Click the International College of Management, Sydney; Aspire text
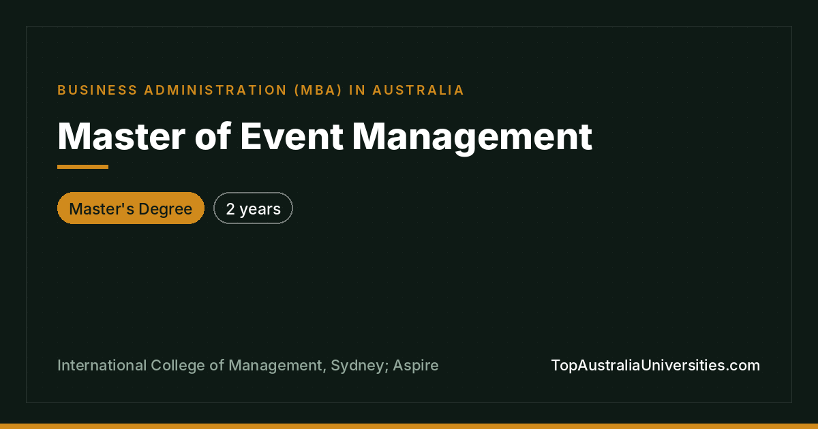 click(x=248, y=366)
